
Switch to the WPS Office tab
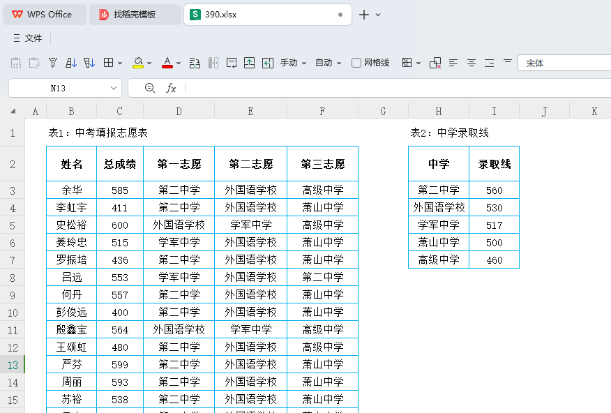pyautogui.click(x=45, y=15)
